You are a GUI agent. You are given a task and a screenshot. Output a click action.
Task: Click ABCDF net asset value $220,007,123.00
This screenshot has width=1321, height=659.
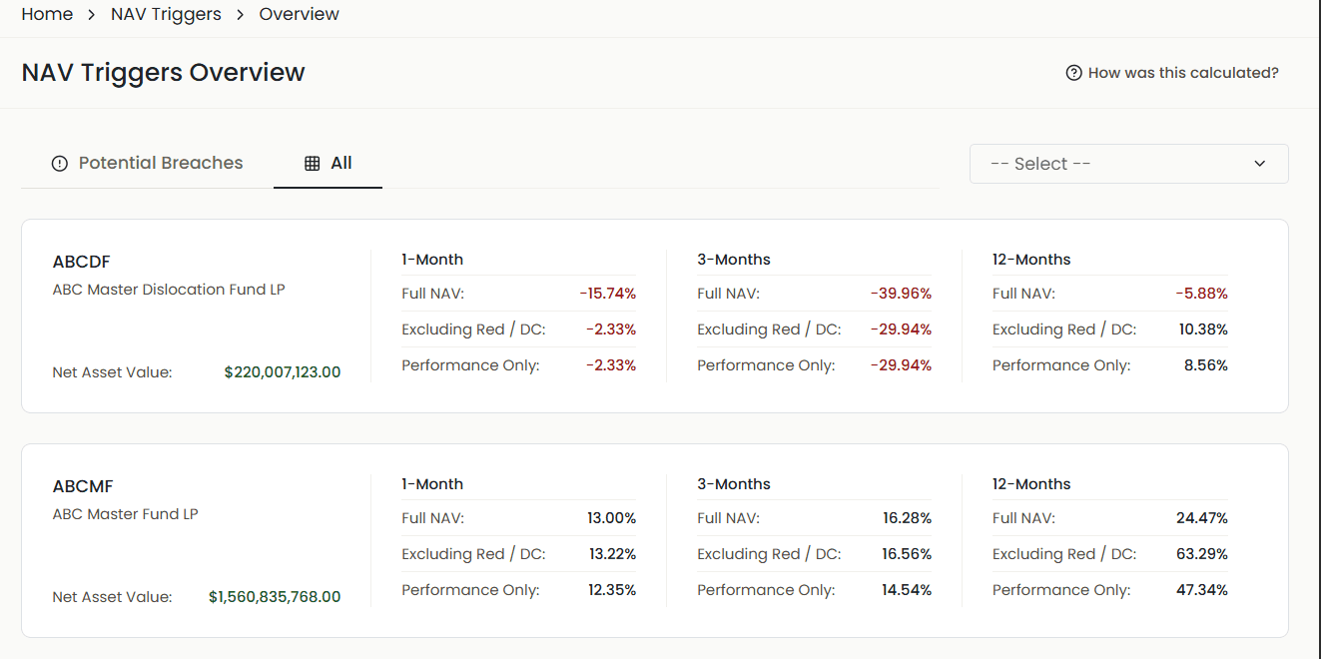coord(283,372)
